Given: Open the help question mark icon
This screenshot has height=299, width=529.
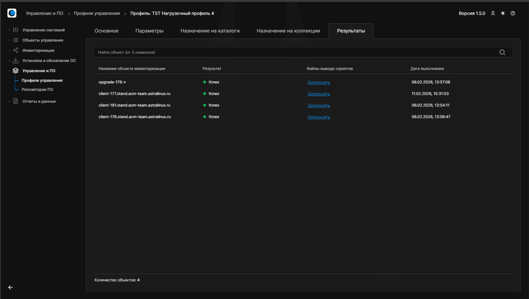Looking at the screenshot, I should pos(513,13).
